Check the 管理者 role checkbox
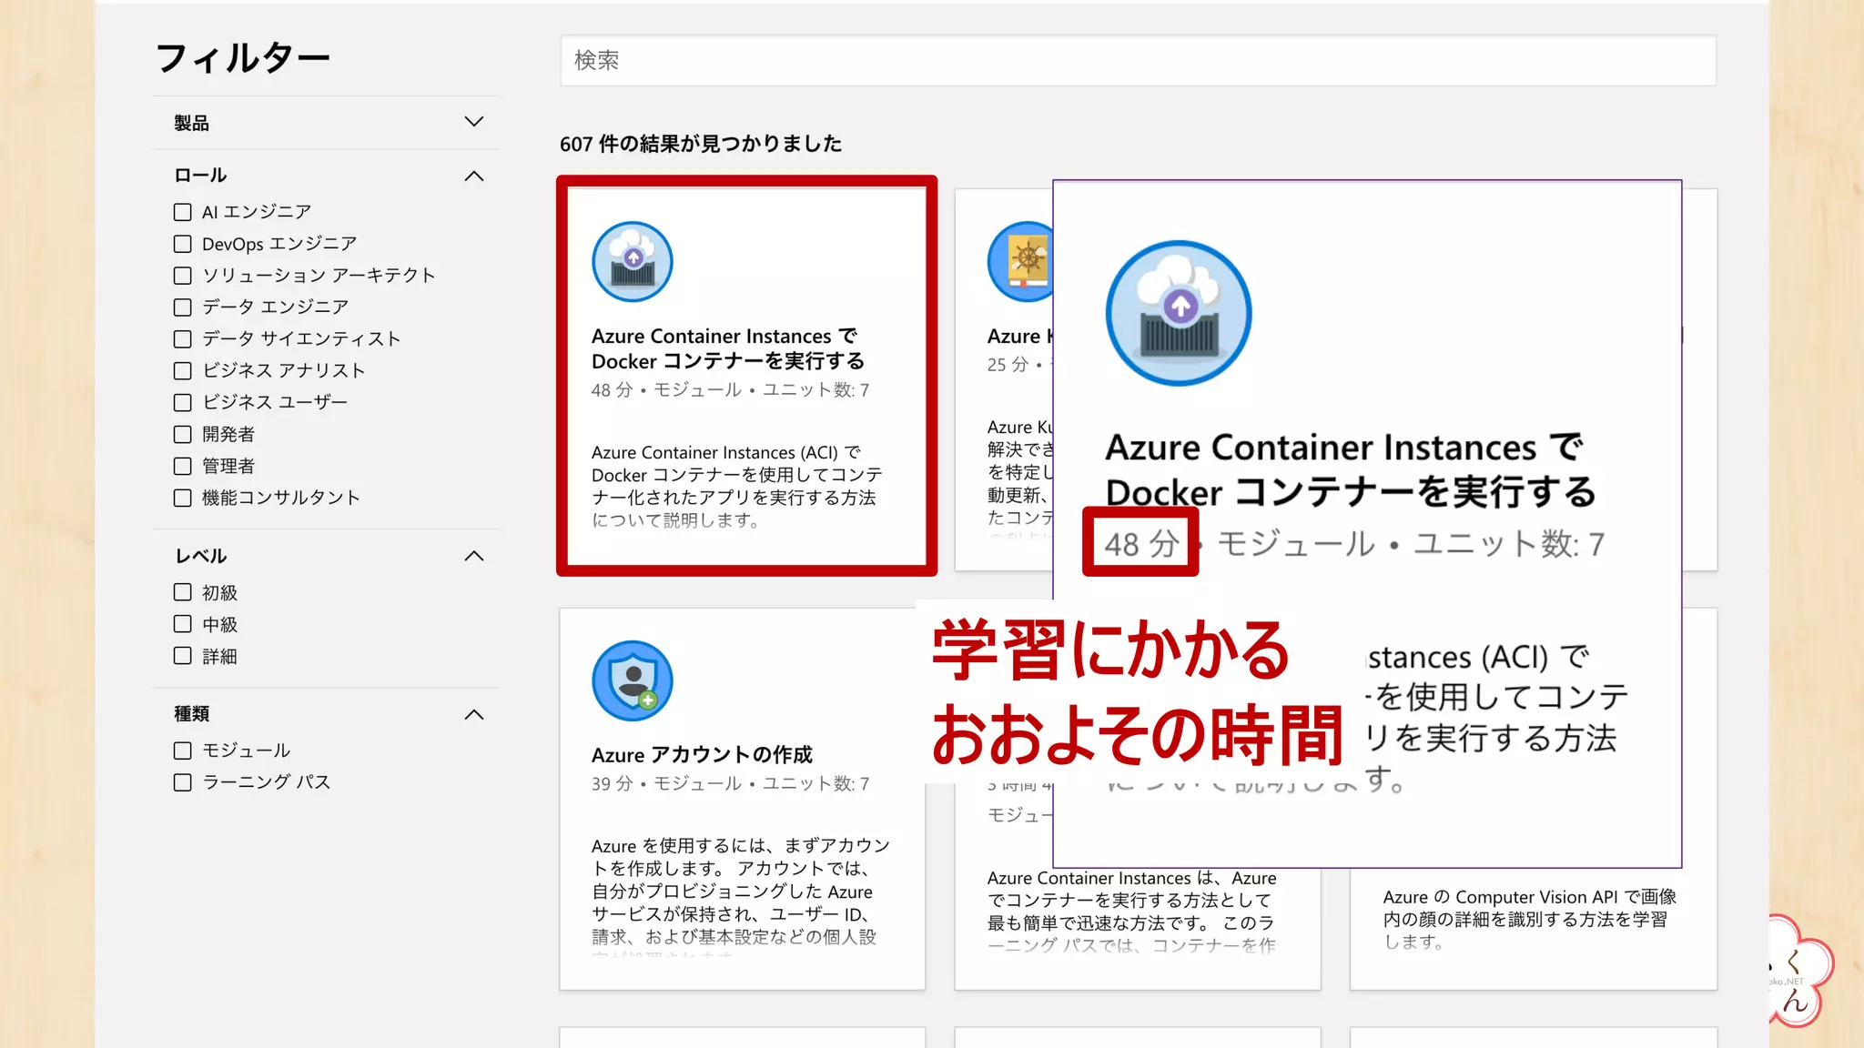This screenshot has height=1048, width=1864. 183,466
